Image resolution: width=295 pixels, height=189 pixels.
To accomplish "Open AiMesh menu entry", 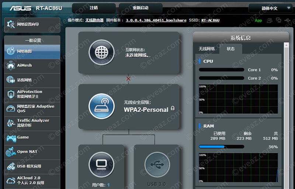I will (x=32, y=65).
